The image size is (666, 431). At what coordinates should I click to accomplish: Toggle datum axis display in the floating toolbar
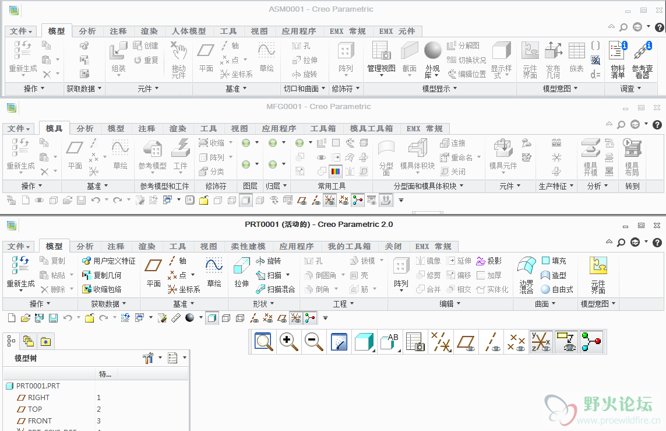click(x=492, y=342)
